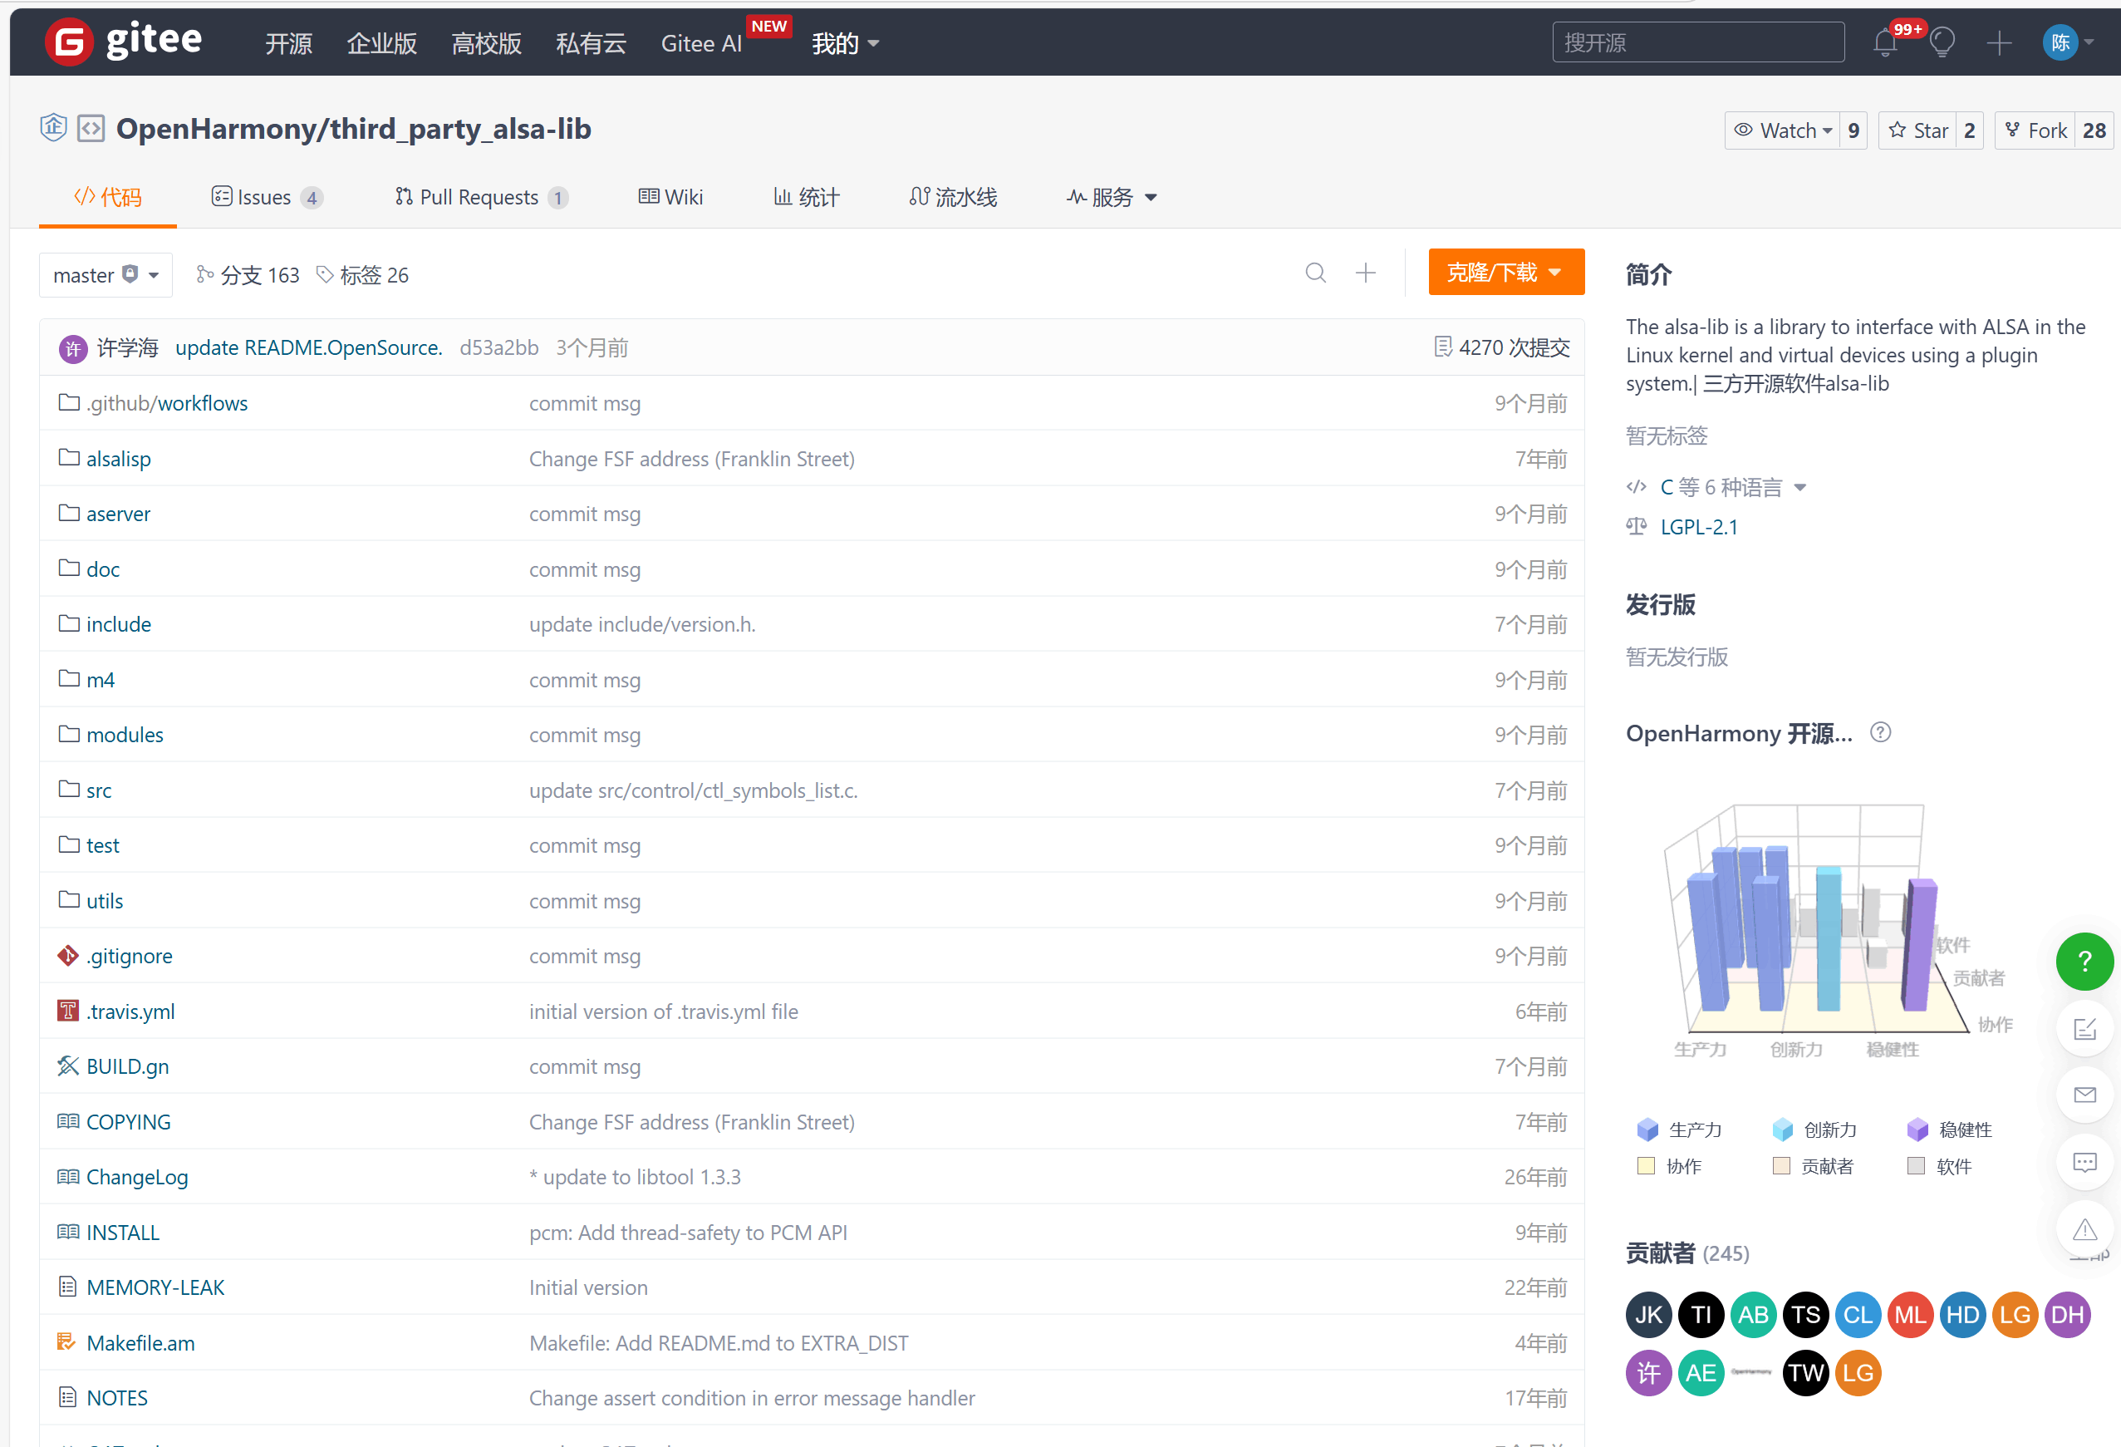Open the Wiki tab
Image resolution: width=2121 pixels, height=1447 pixels.
tap(670, 197)
